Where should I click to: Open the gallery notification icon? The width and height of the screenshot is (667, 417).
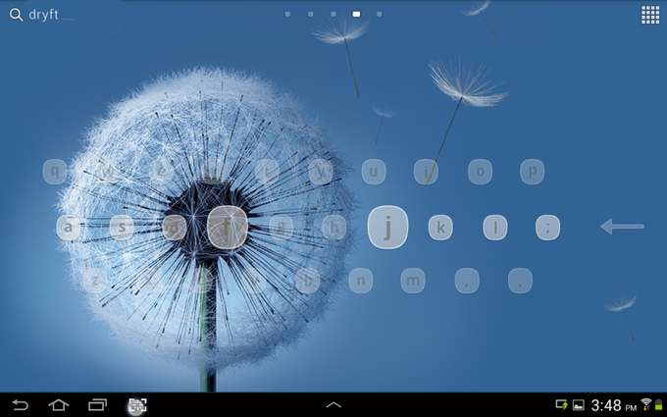point(578,405)
